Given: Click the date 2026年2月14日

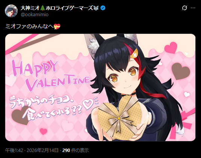Looking at the screenshot, I should click(x=42, y=150).
